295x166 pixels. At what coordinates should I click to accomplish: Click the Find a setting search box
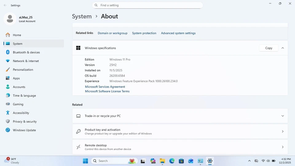click(x=147, y=5)
